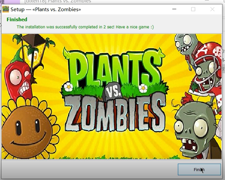This screenshot has height=180, width=225.
Task: Click the Plants vs. Zombies banner image
Action: coord(112,96)
